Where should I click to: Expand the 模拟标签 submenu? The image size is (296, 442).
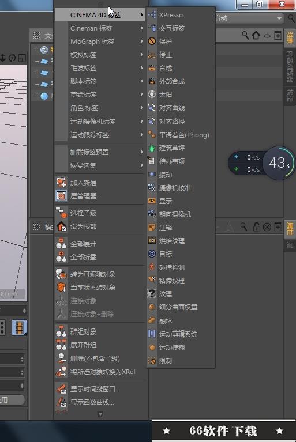pos(100,55)
